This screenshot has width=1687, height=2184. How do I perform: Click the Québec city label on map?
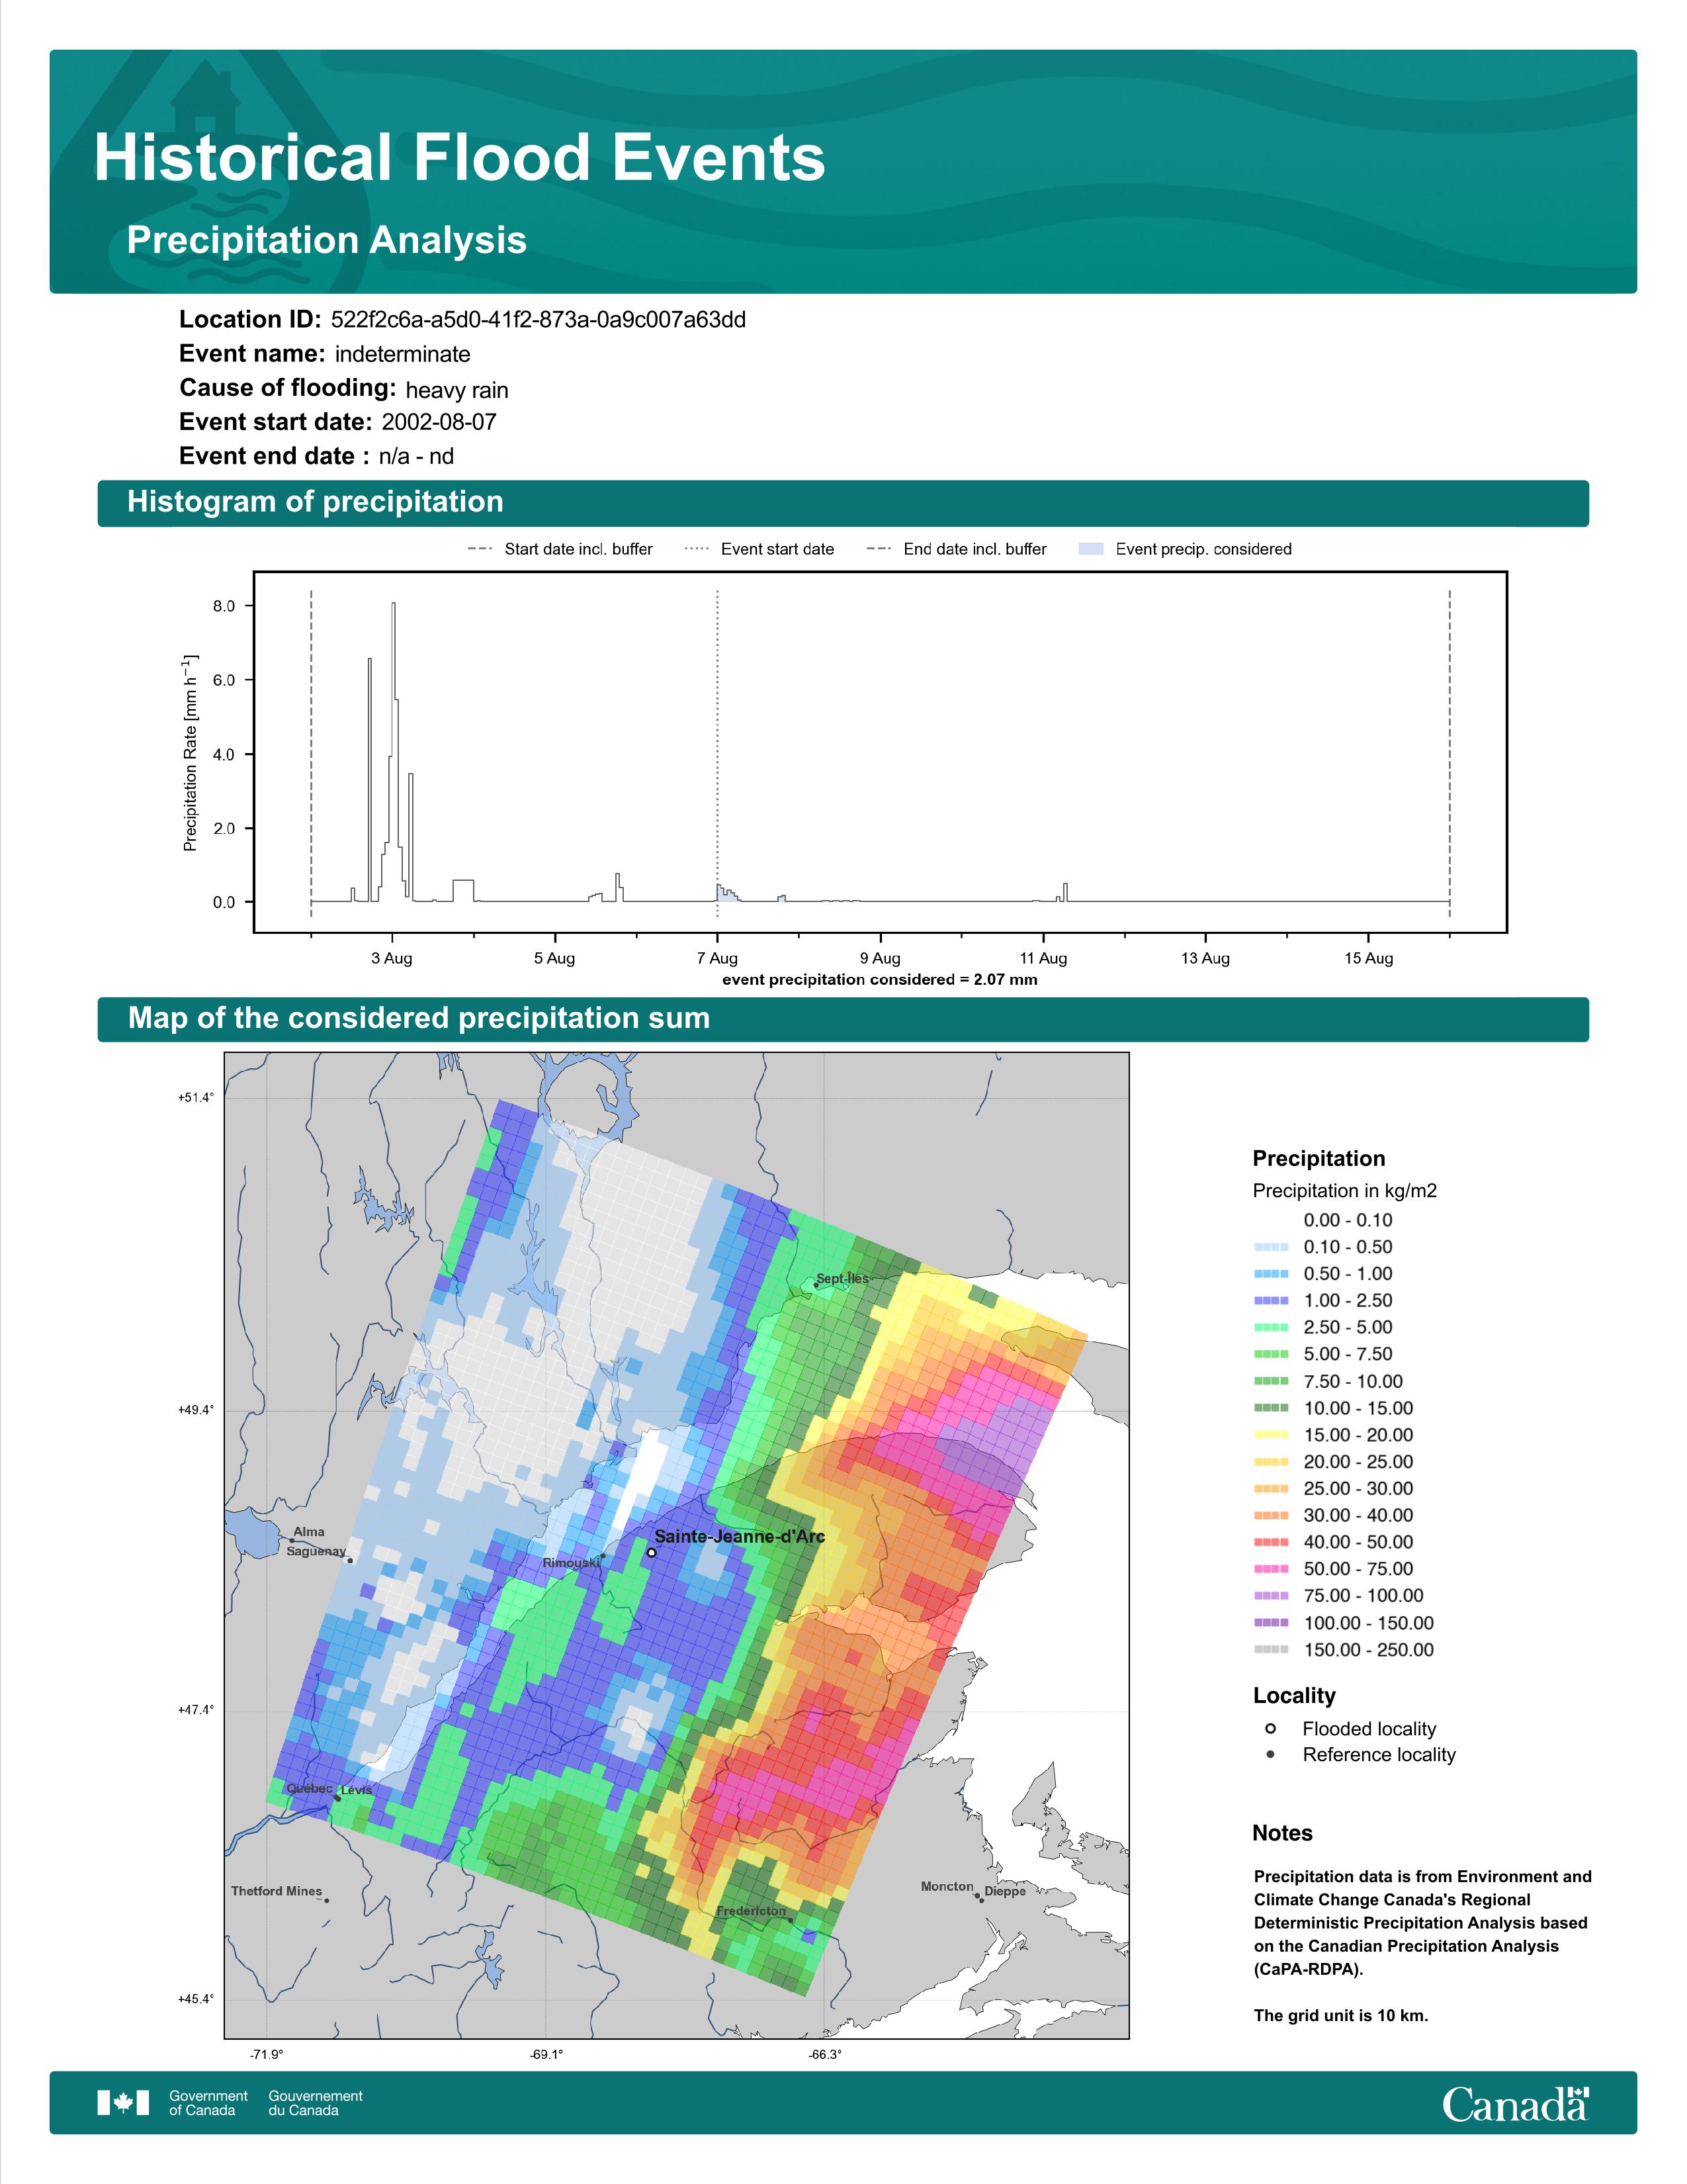coord(310,1788)
